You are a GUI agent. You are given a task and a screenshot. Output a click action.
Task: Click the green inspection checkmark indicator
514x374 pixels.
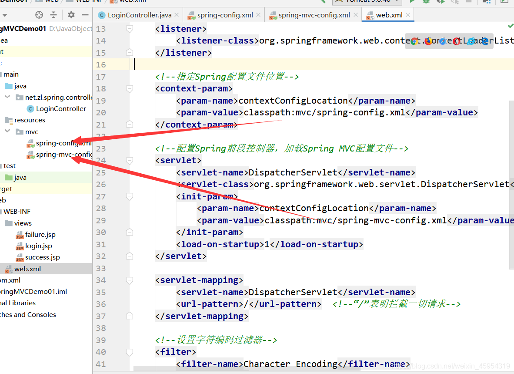pos(511,26)
